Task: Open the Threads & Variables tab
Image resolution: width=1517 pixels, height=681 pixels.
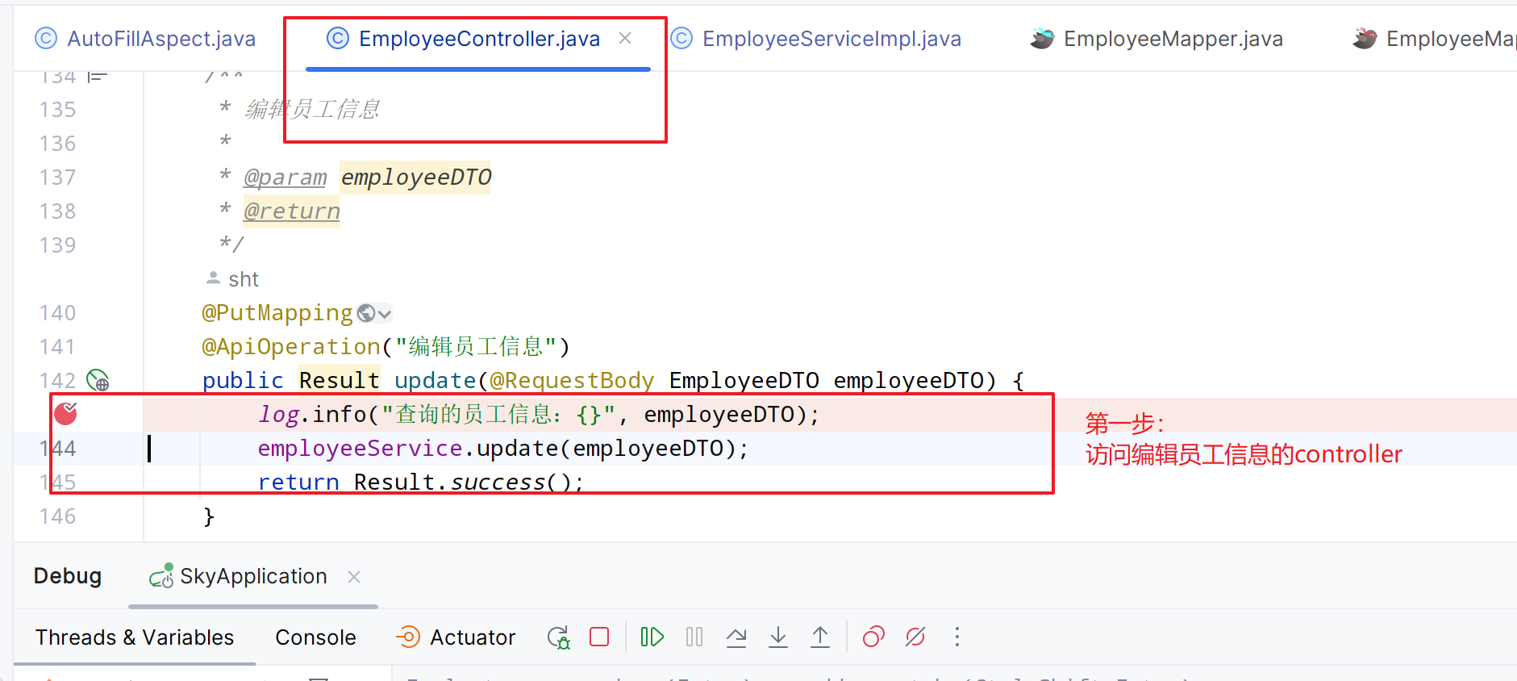Action: tap(135, 637)
